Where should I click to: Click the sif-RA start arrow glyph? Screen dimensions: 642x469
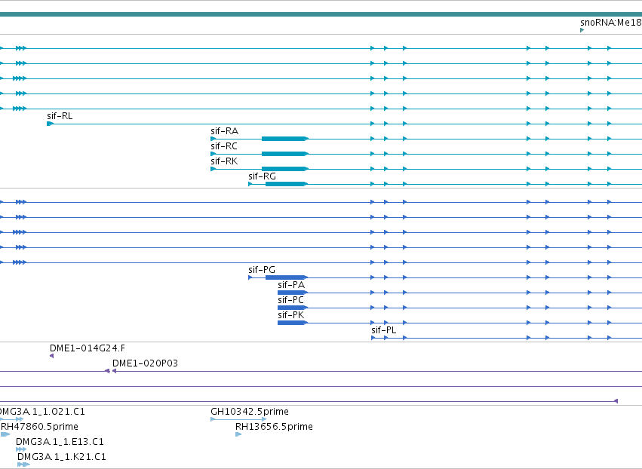click(x=213, y=139)
